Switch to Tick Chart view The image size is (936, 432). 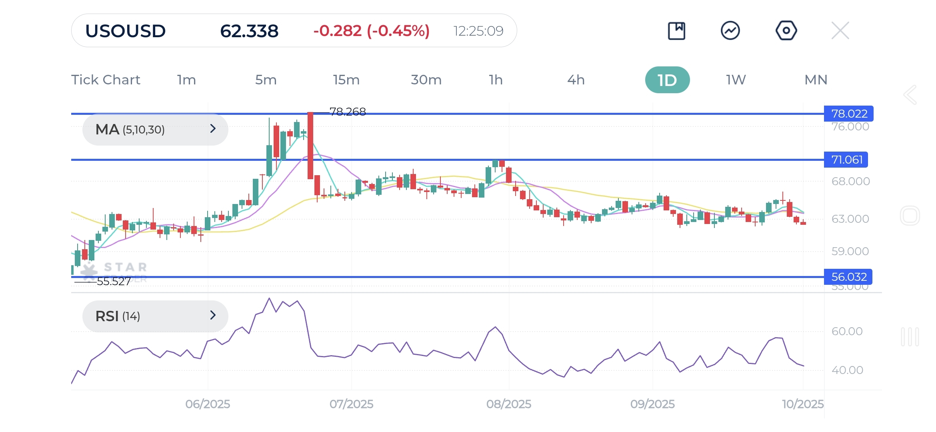(x=106, y=80)
